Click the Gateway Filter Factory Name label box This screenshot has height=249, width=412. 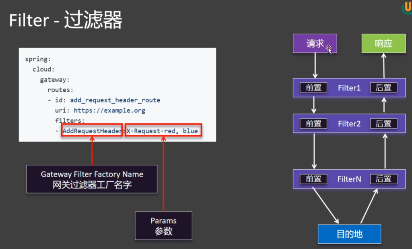pos(92,179)
